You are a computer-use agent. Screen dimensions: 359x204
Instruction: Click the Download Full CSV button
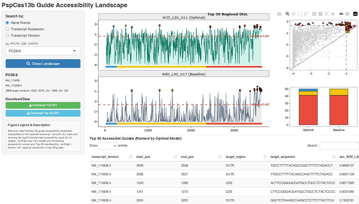[x=43, y=105]
